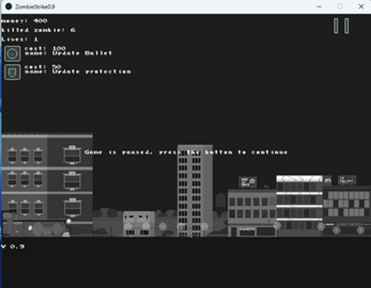Screen dimensions: 371x288
Task: Click the ZombieStrike app icon in title bar
Action: click(x=9, y=7)
